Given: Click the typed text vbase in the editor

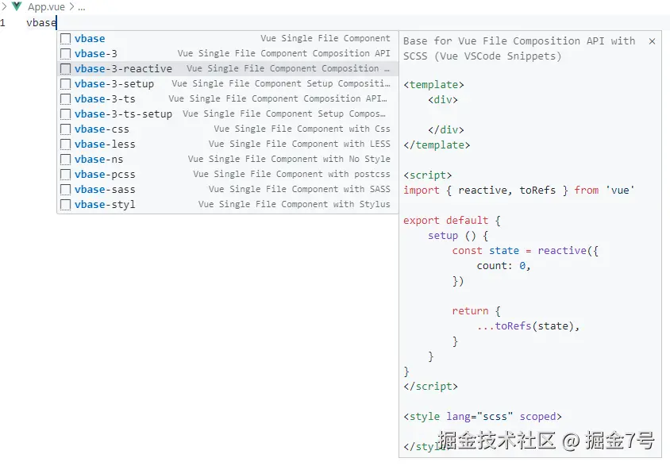Looking at the screenshot, I should (x=41, y=23).
